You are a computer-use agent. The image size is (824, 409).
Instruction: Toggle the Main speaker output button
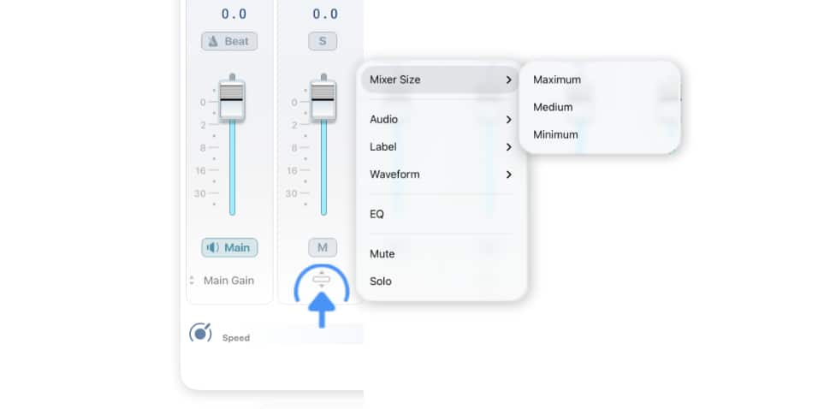[x=229, y=247]
